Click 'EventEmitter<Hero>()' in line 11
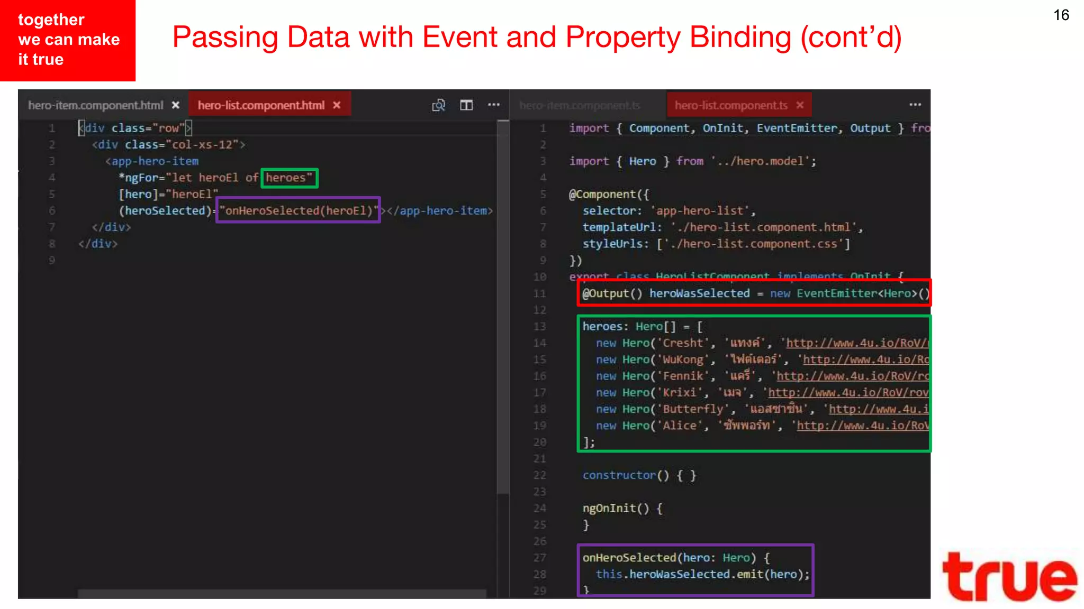The height and width of the screenshot is (609, 1084). 863,293
